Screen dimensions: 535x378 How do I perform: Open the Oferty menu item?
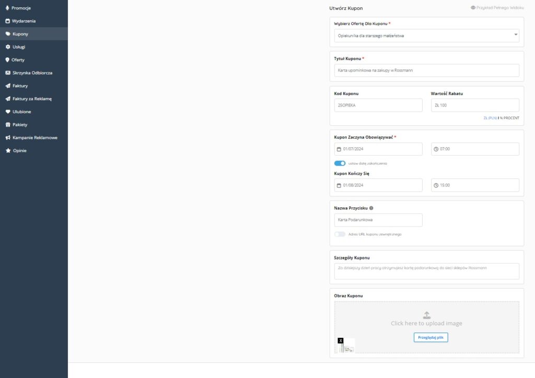18,60
